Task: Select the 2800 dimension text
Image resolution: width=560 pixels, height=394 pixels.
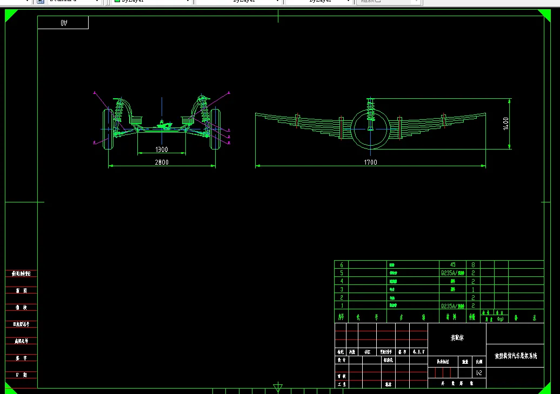Action: (162, 162)
